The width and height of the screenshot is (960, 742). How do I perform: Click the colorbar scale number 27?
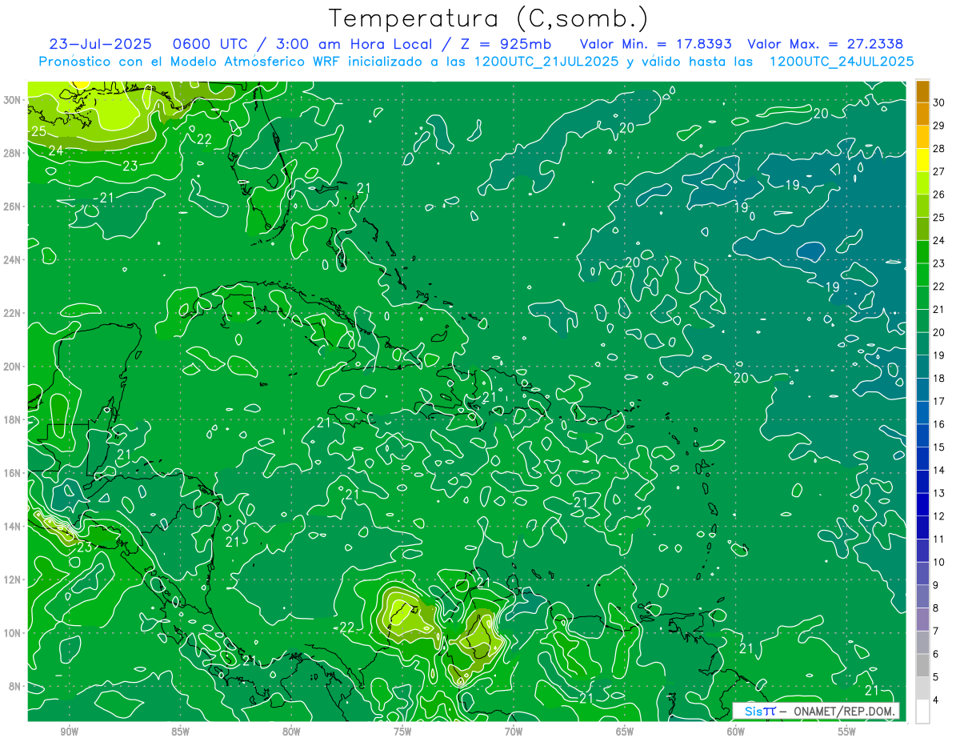pyautogui.click(x=938, y=171)
